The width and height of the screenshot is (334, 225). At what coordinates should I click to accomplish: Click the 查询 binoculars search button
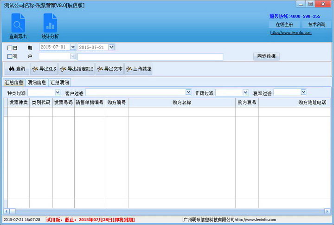pos(16,69)
